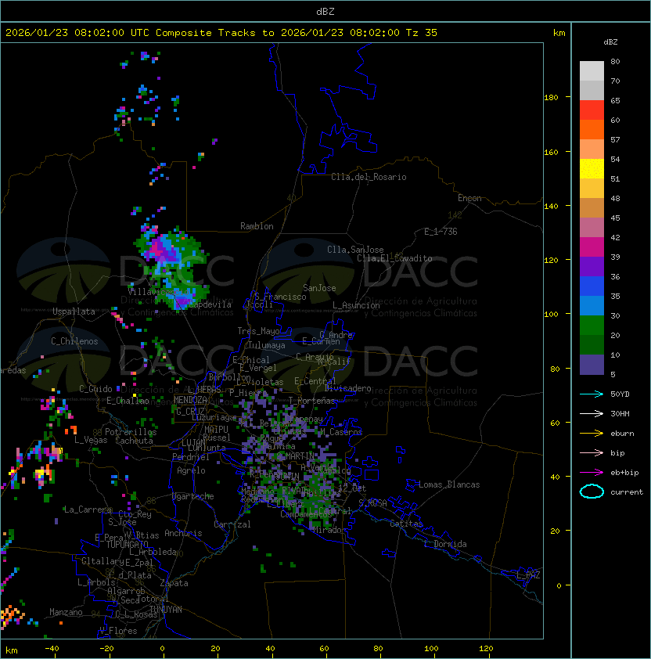Click the 'L_Asuncion' place label
651x659 pixels.
(x=356, y=305)
